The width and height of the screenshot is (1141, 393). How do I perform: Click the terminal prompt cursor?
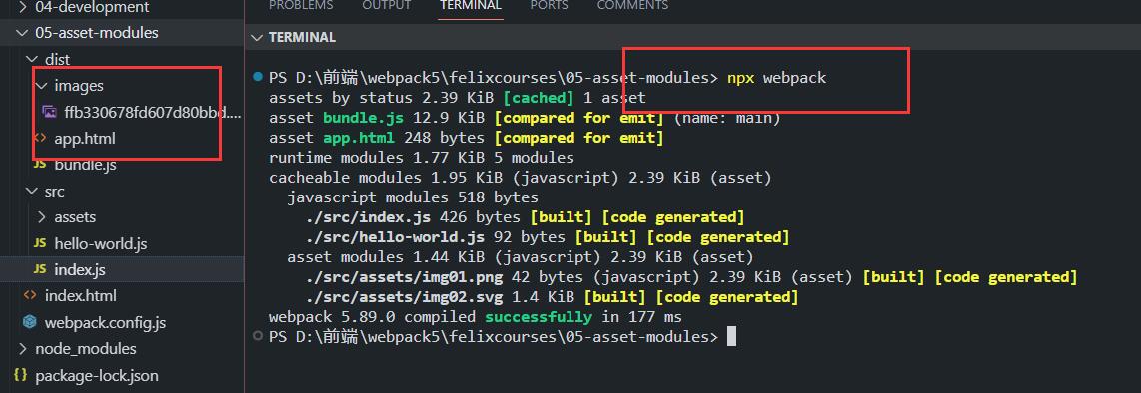(731, 336)
